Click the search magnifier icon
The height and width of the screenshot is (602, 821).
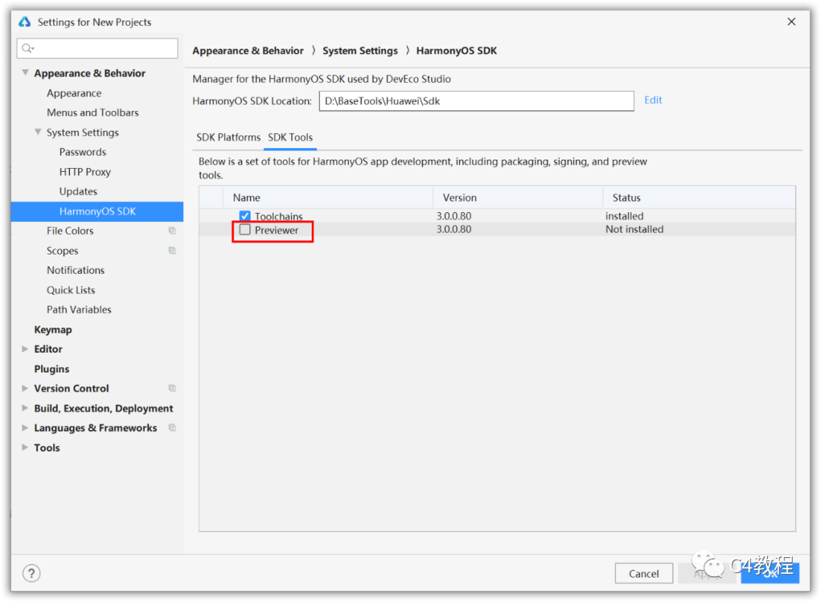coord(27,49)
